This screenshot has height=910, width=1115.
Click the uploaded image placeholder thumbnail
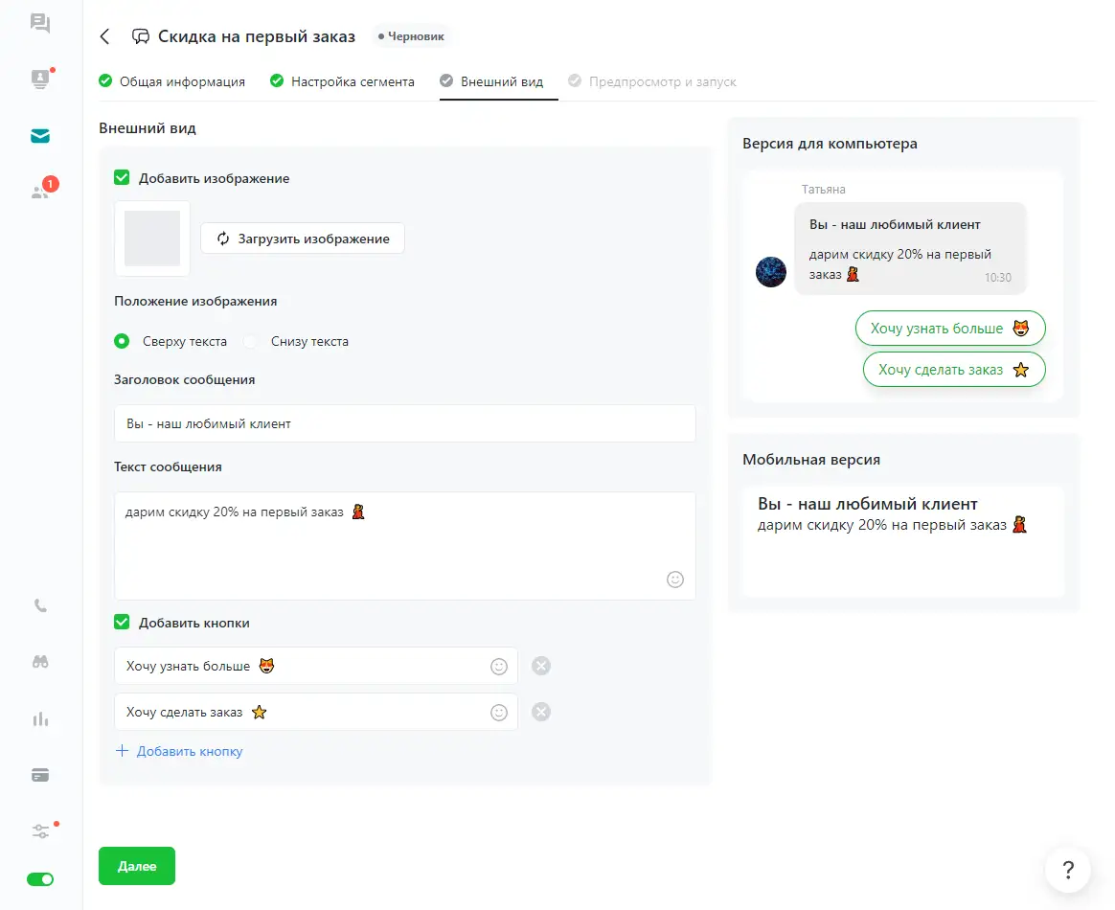point(152,239)
